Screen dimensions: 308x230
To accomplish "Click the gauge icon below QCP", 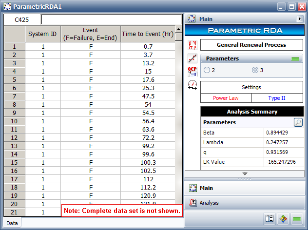I will 192,84.
